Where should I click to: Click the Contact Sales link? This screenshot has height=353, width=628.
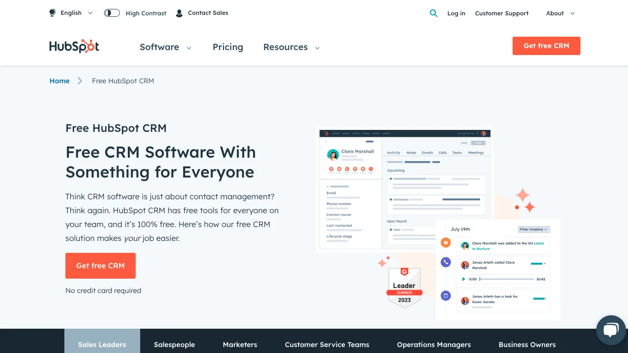point(208,13)
